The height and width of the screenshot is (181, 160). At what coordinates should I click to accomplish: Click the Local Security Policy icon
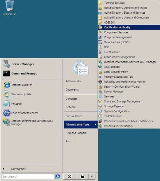[100, 72]
